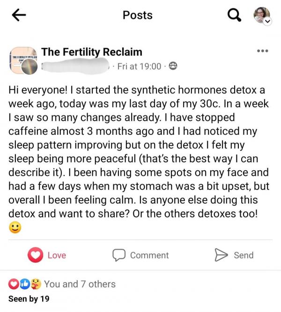
Task: Open the three-dot post options menu
Action: click(x=262, y=51)
